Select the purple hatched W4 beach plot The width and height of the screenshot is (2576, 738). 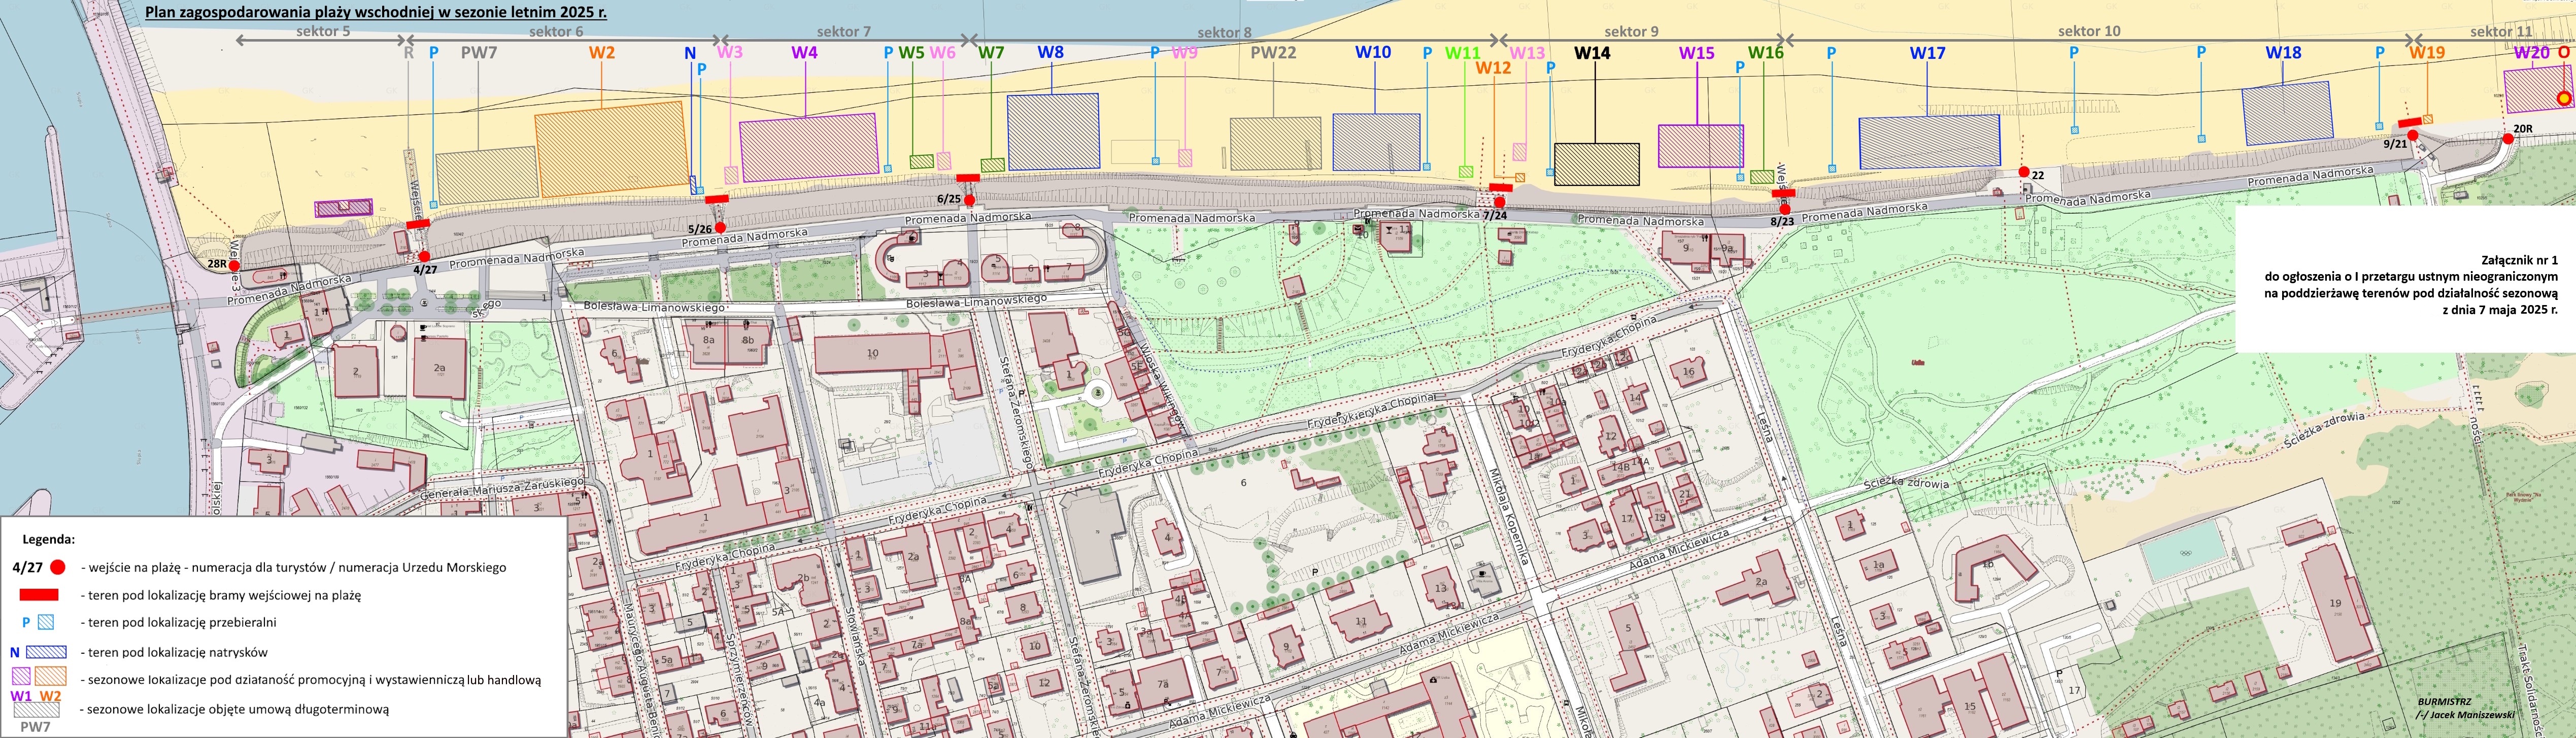point(809,148)
